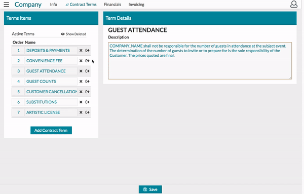
Task: Delete the CUSTOMER CANCELLATION term
Action: 81,92
